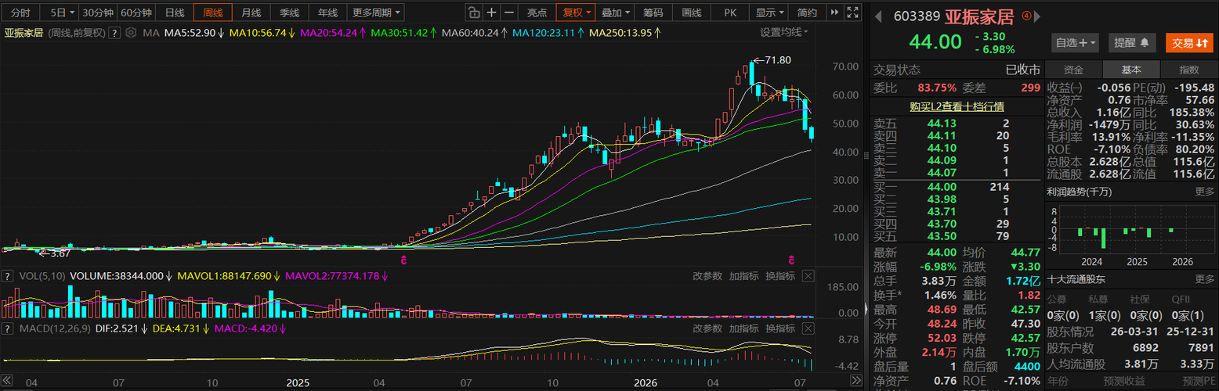
Task: Set the 提醒 price alert
Action: (x=1130, y=43)
